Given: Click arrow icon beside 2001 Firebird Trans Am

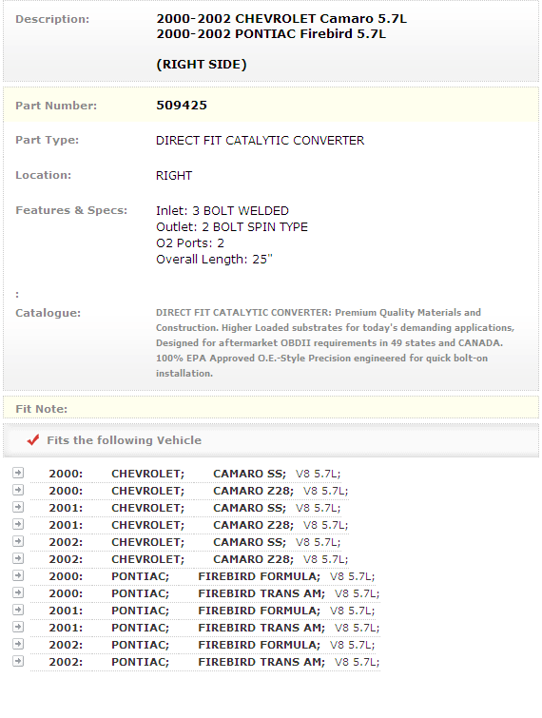Looking at the screenshot, I should pyautogui.click(x=18, y=627).
